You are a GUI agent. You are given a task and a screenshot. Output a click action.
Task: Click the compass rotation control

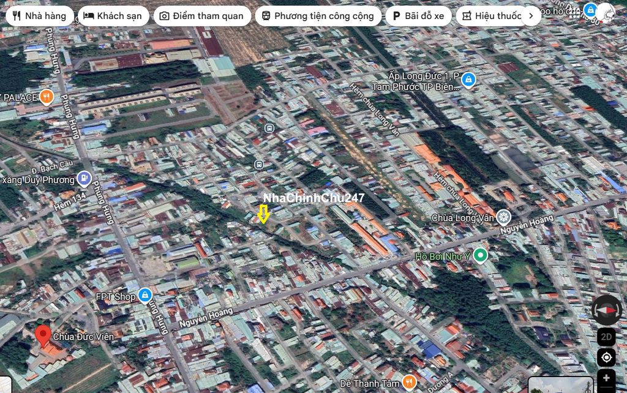click(606, 310)
